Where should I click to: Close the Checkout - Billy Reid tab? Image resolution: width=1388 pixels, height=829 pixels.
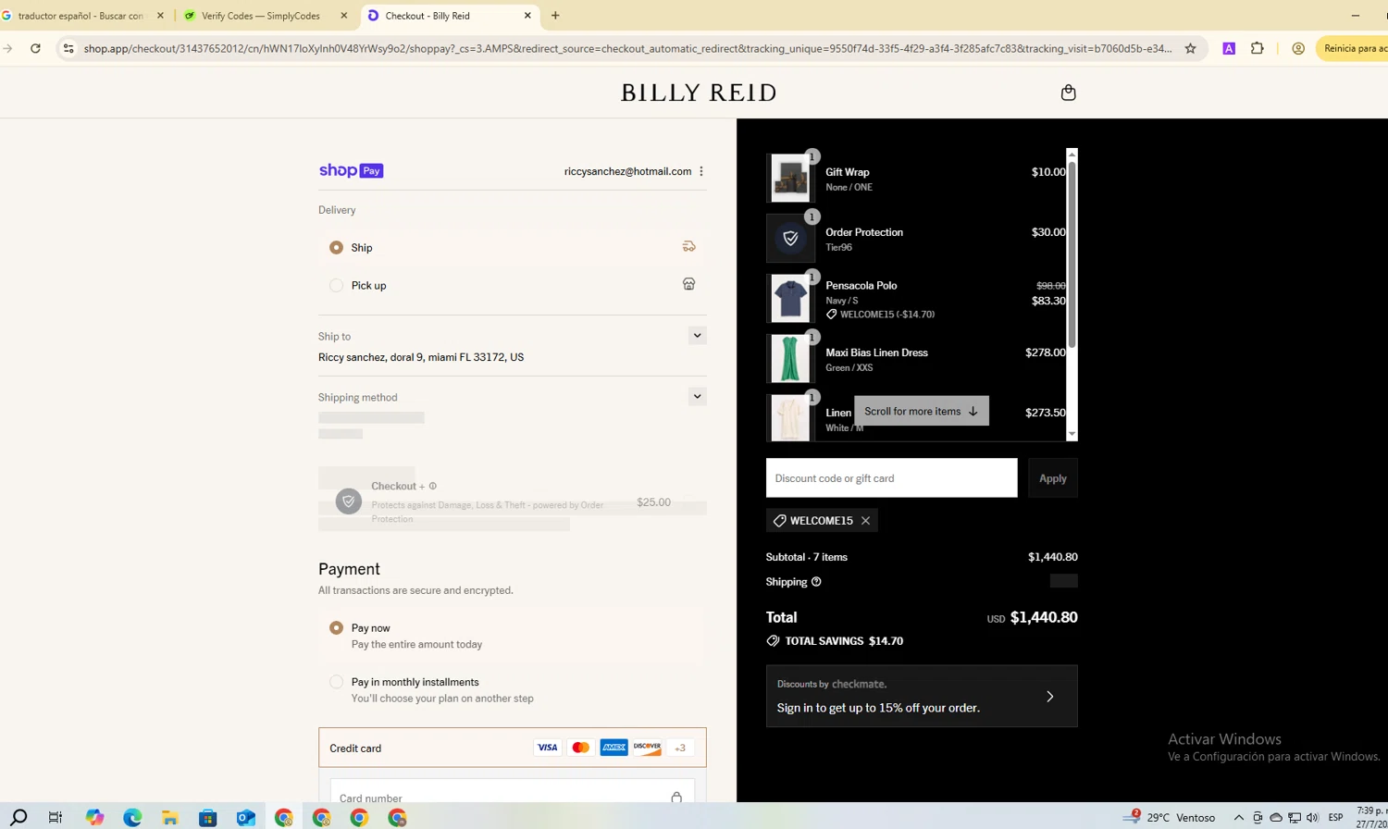527,16
